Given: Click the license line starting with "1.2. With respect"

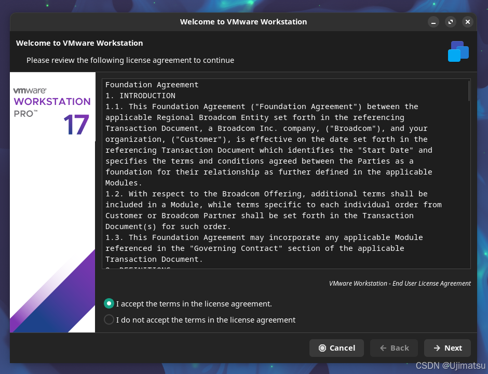Looking at the screenshot, I should tap(266, 194).
